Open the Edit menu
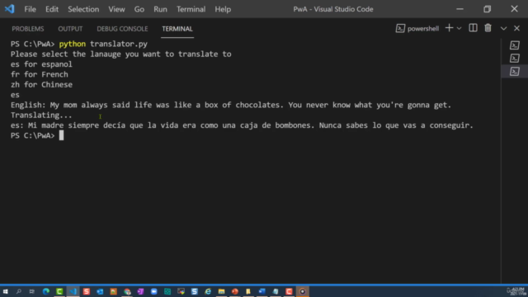The height and width of the screenshot is (297, 528). coord(52,9)
